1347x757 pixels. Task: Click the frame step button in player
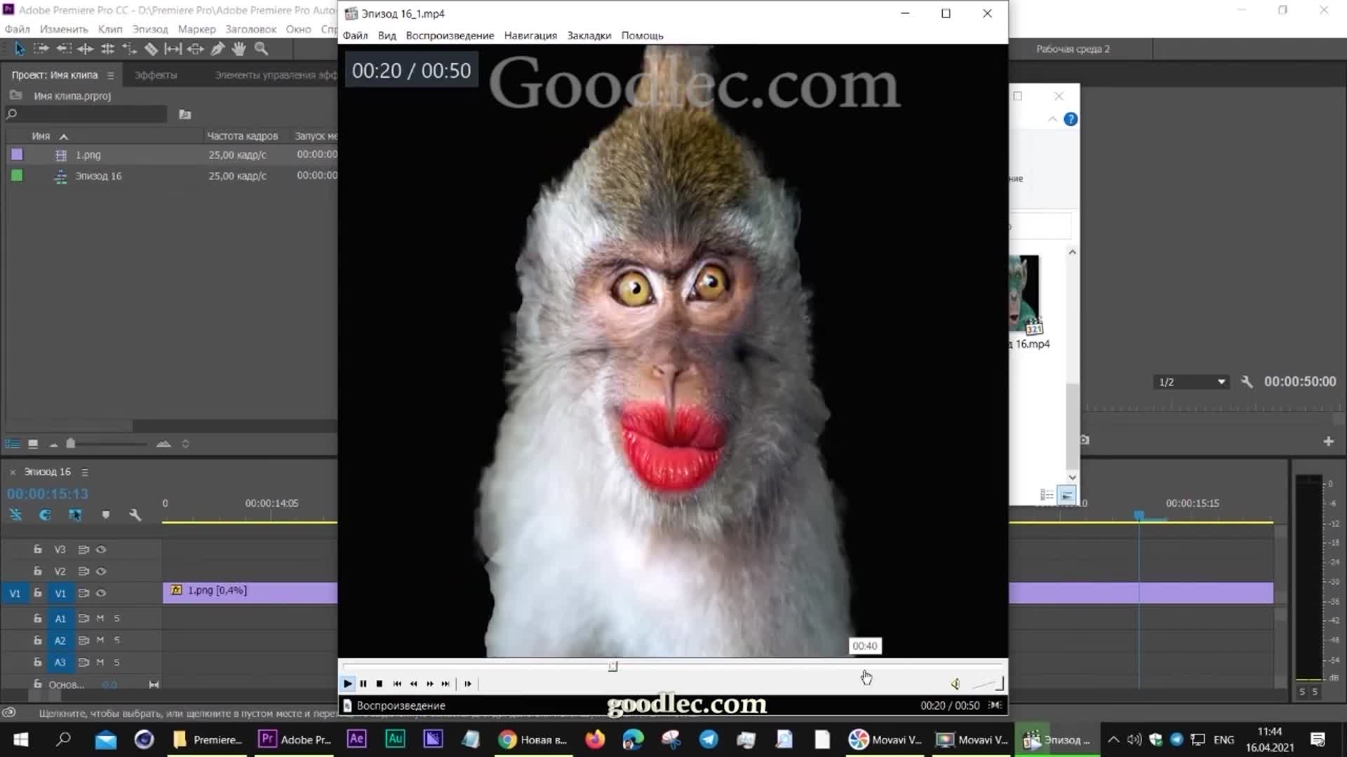point(468,683)
